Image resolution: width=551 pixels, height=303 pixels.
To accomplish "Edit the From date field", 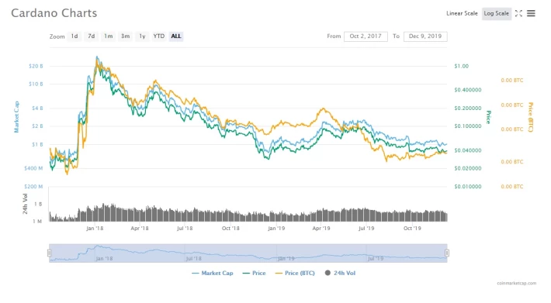I will pyautogui.click(x=366, y=36).
